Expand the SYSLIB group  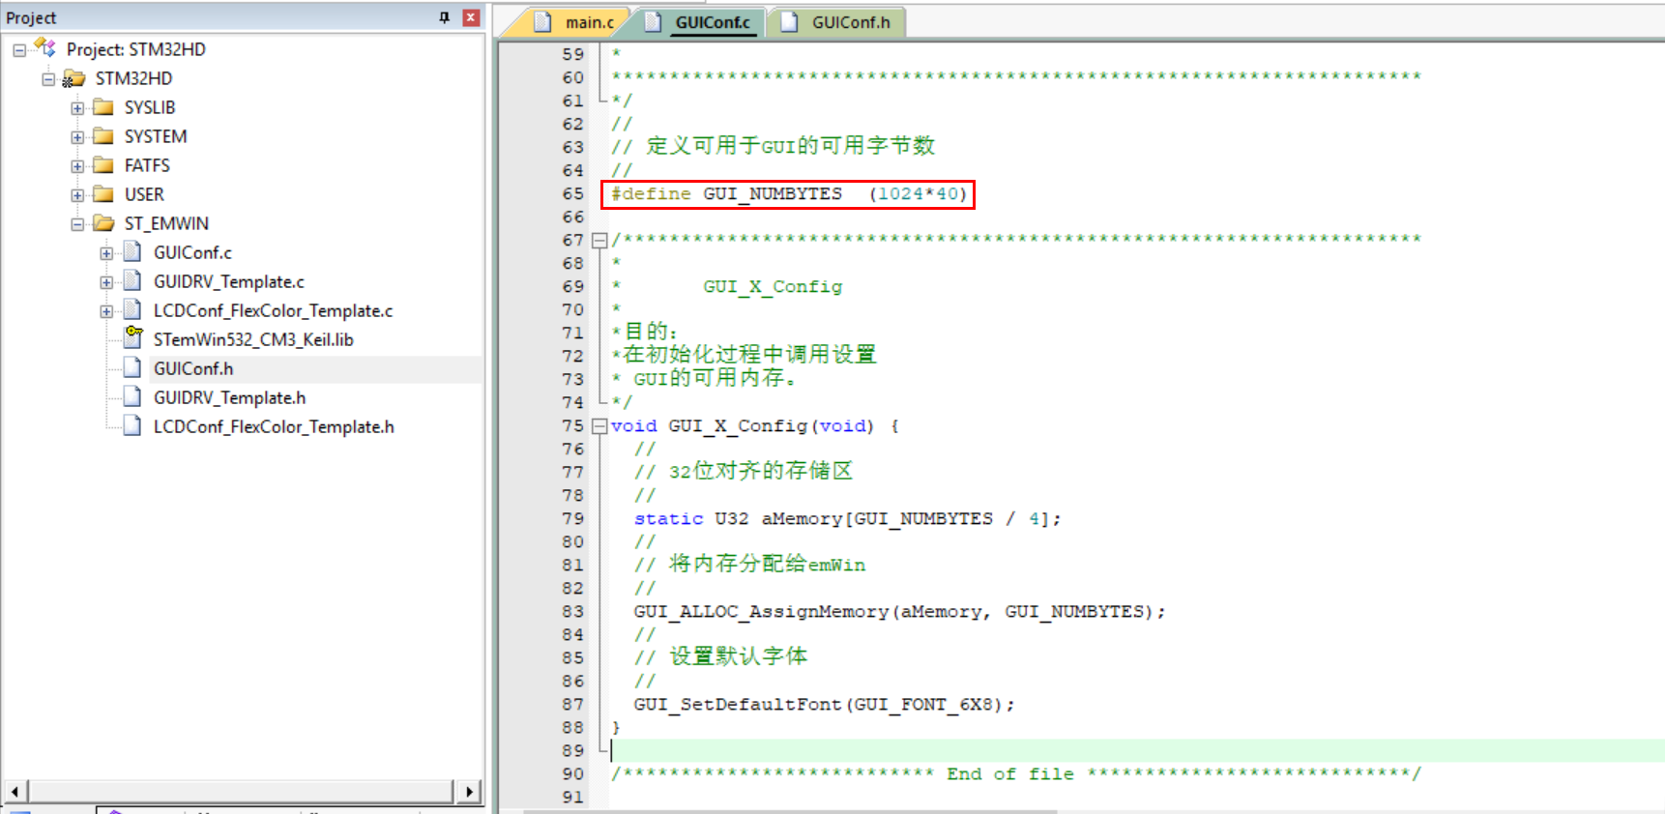[x=77, y=108]
